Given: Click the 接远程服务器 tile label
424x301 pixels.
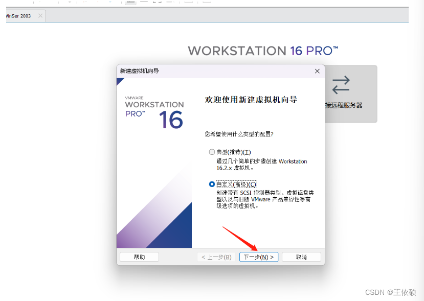Looking at the screenshot, I should click(344, 105).
